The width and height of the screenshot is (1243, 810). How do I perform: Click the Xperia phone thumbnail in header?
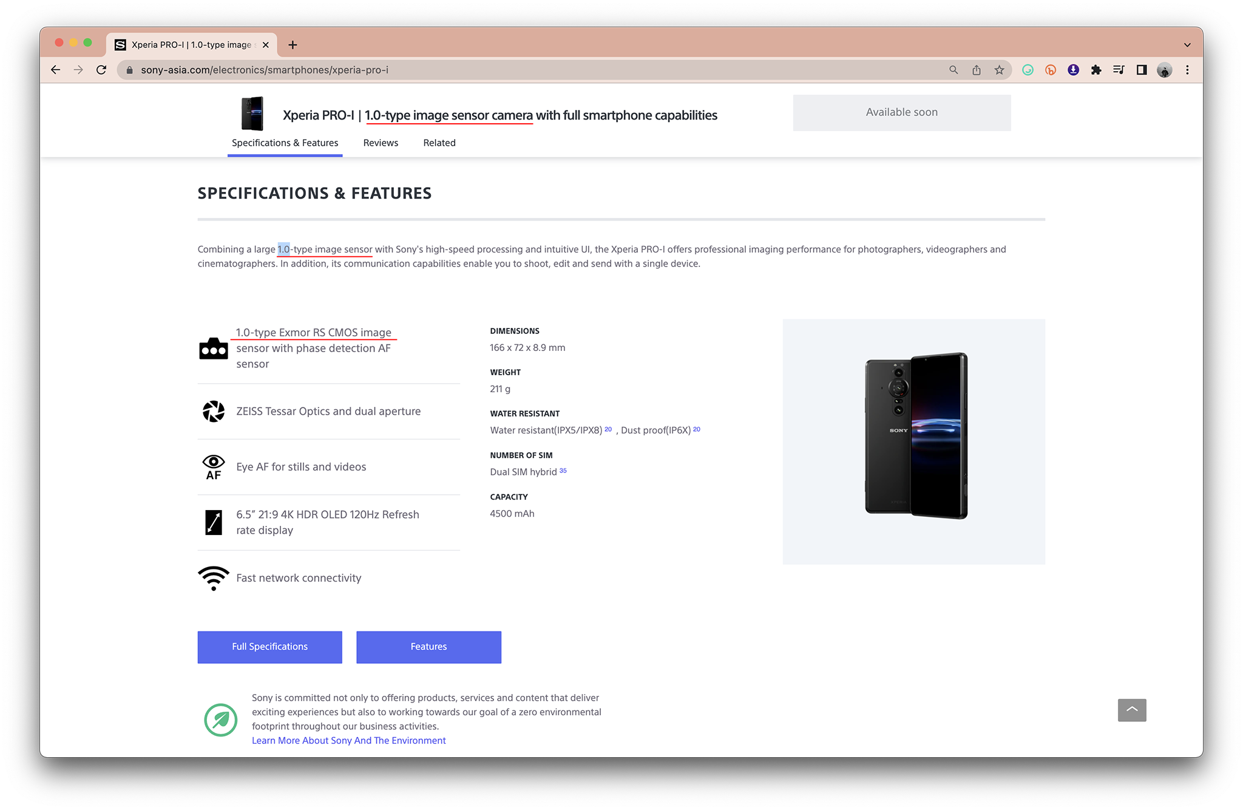252,114
